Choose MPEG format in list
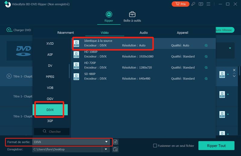 tap(50, 77)
